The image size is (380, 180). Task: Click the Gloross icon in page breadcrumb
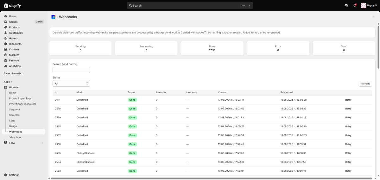[x=54, y=17]
